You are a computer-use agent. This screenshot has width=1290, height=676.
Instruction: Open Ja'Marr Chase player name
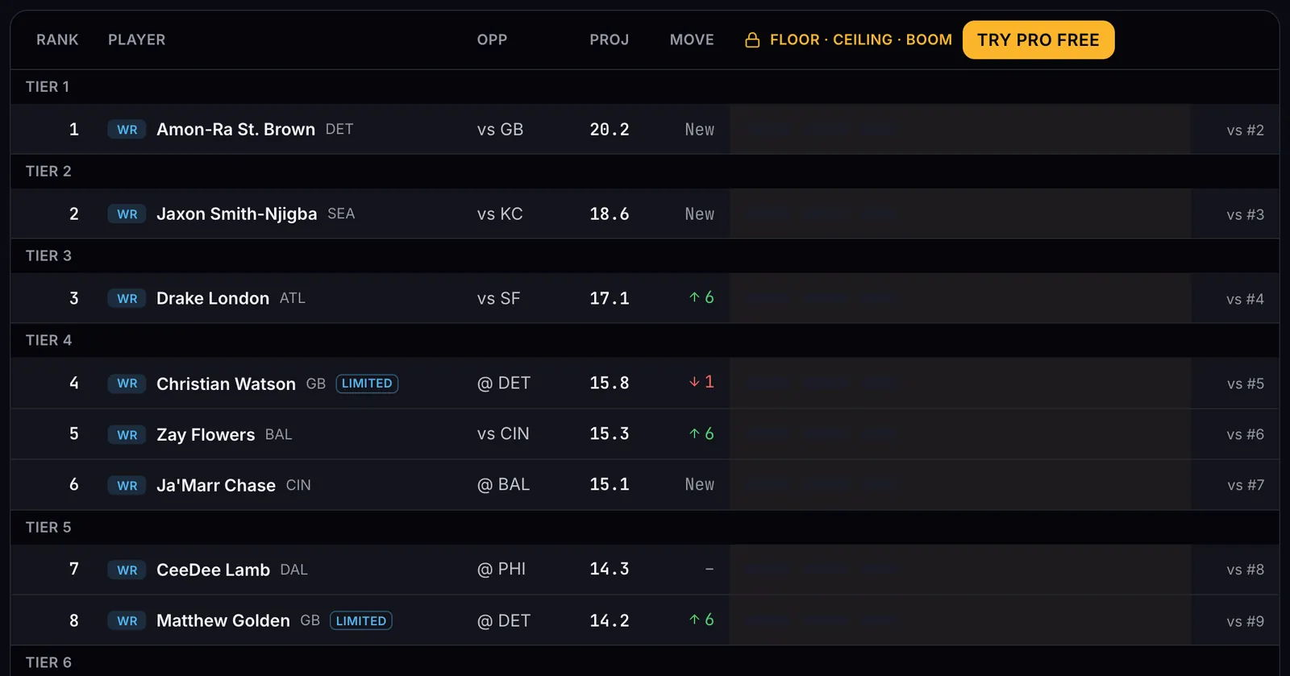click(x=216, y=486)
